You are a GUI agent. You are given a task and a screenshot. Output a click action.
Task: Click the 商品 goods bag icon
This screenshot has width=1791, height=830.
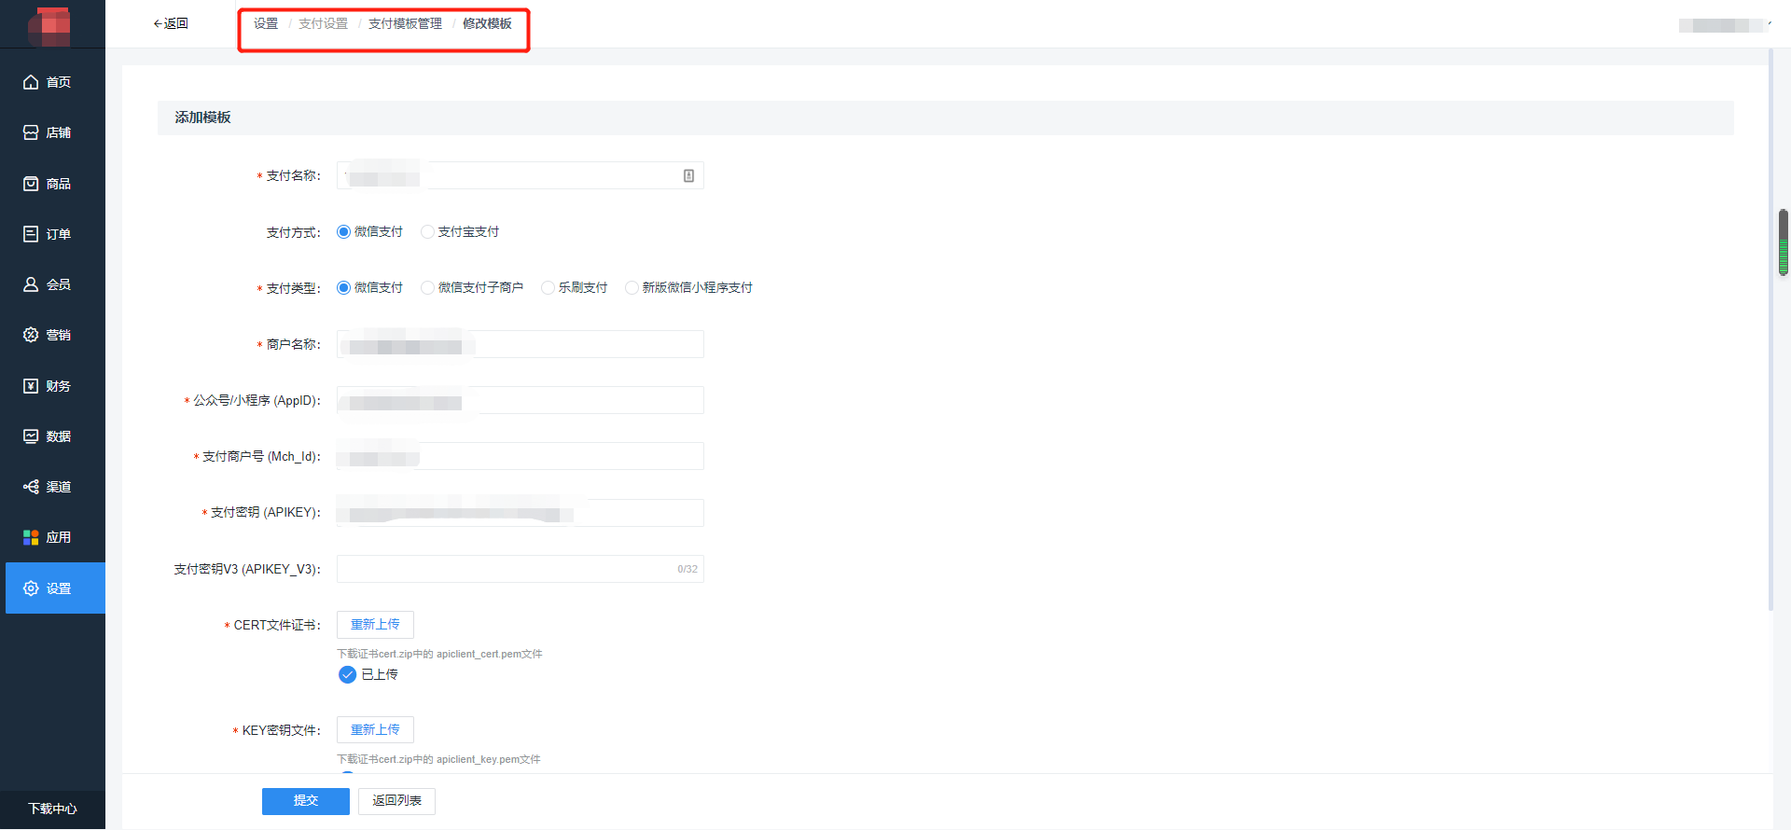[x=31, y=184]
